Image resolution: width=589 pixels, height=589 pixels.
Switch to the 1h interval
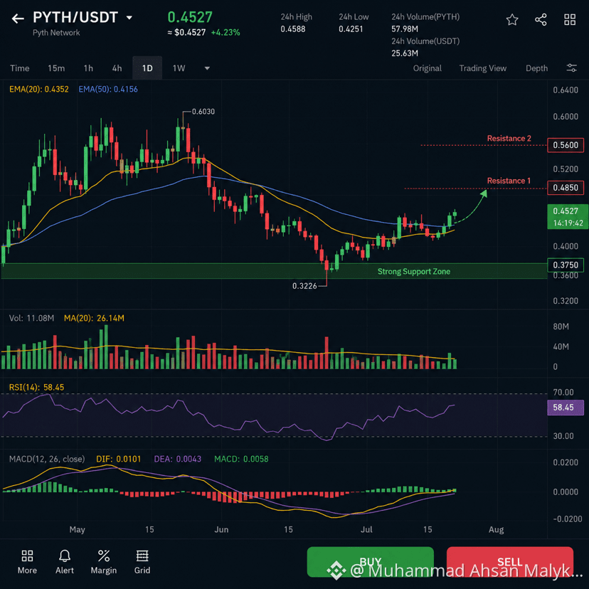coord(88,68)
